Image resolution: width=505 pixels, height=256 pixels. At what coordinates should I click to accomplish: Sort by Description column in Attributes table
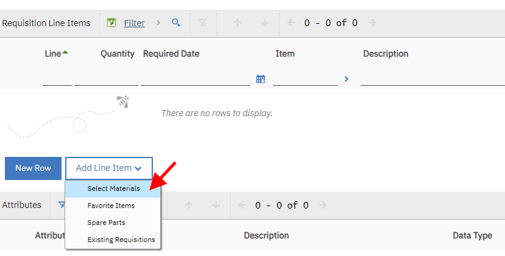click(x=266, y=236)
